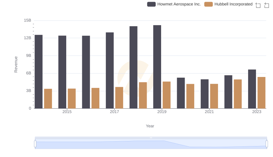The image size is (273, 157).
Task: Click the Howmet bar for 2014
Action: pyautogui.click(x=39, y=72)
